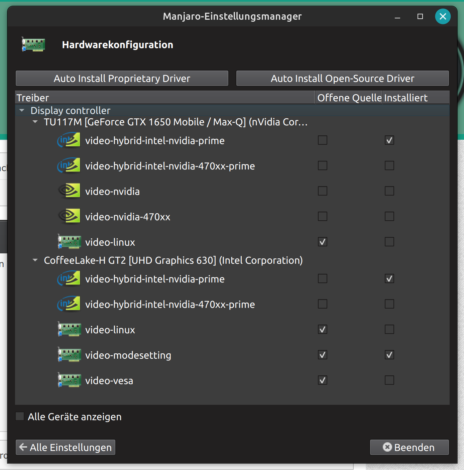
Task: Click the card icon next to video-vesa
Action: (x=69, y=380)
